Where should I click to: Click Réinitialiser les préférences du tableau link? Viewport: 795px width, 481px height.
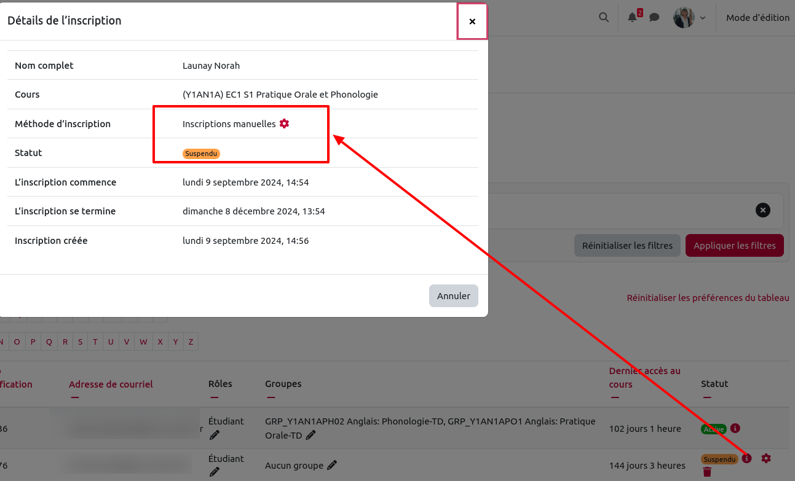(x=708, y=298)
